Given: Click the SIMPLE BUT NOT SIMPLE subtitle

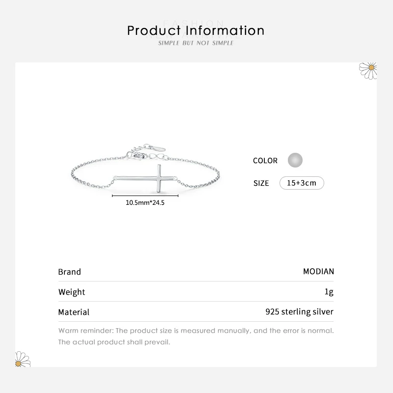Looking at the screenshot, I should [x=196, y=43].
